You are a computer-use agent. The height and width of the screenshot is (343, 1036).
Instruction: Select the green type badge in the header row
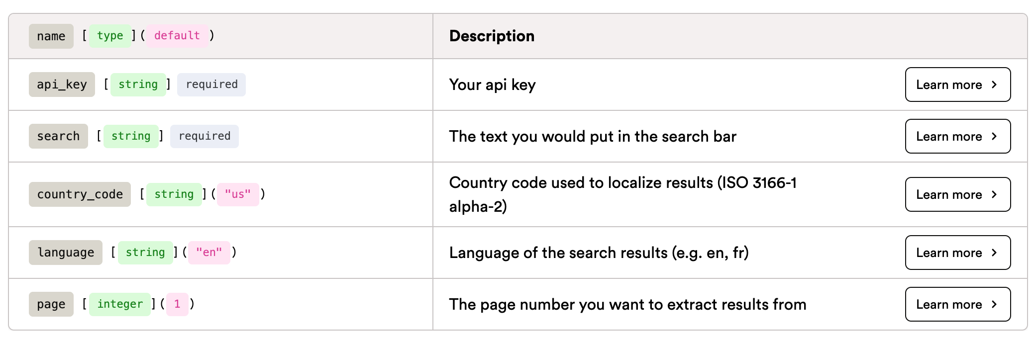click(x=110, y=35)
